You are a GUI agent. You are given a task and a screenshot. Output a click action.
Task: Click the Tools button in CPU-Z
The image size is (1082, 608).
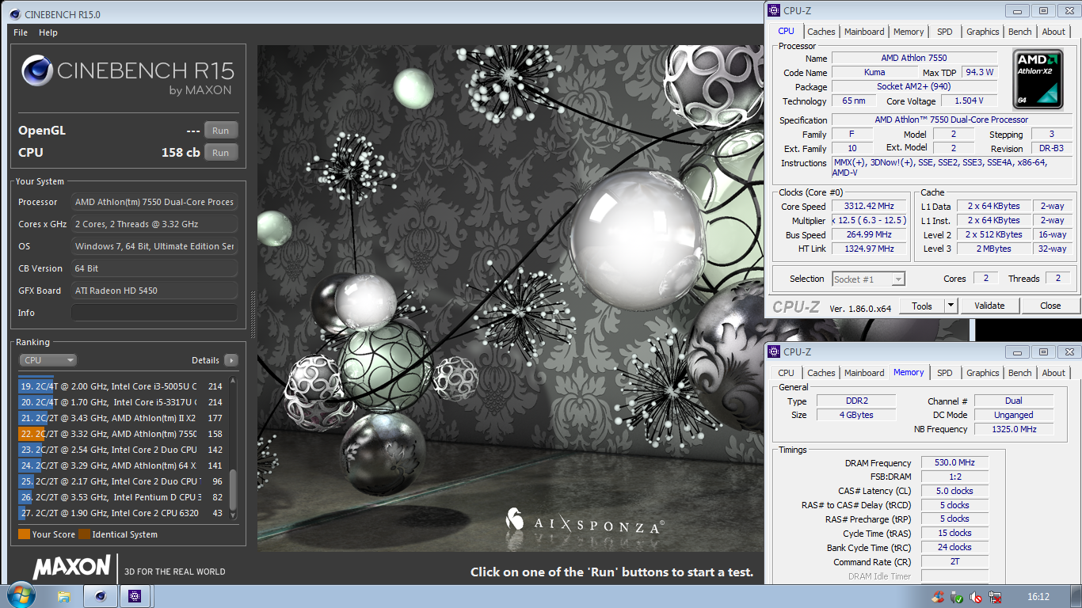922,306
